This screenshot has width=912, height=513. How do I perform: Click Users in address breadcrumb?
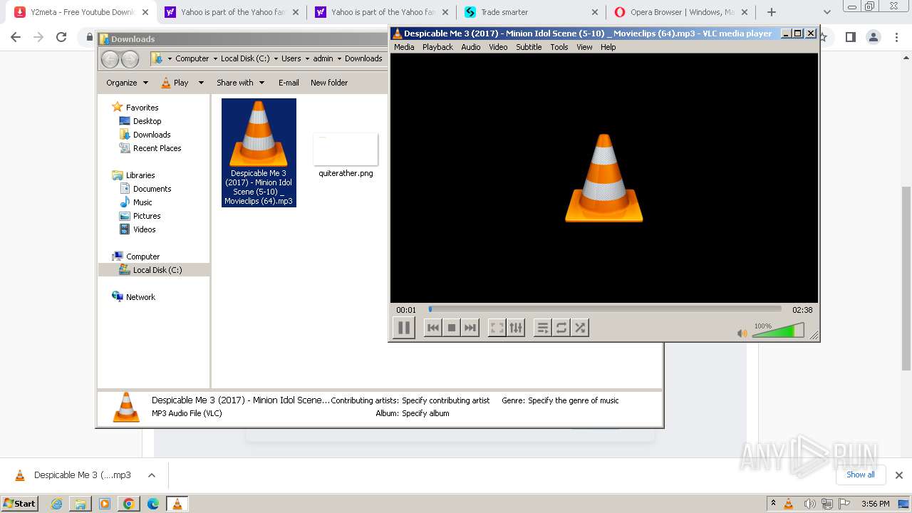coord(291,58)
